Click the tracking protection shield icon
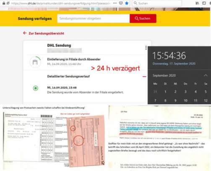The width and height of the screenshot is (211, 171). click(8, 3)
